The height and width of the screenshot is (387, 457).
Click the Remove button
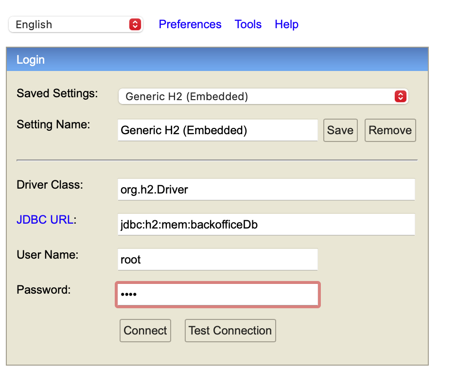tap(390, 130)
